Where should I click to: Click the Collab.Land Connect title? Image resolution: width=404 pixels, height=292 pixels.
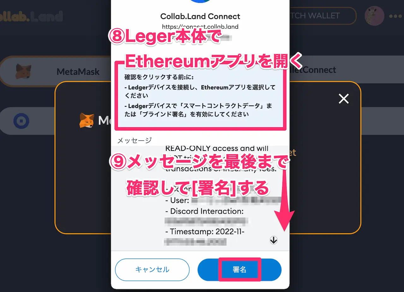200,16
